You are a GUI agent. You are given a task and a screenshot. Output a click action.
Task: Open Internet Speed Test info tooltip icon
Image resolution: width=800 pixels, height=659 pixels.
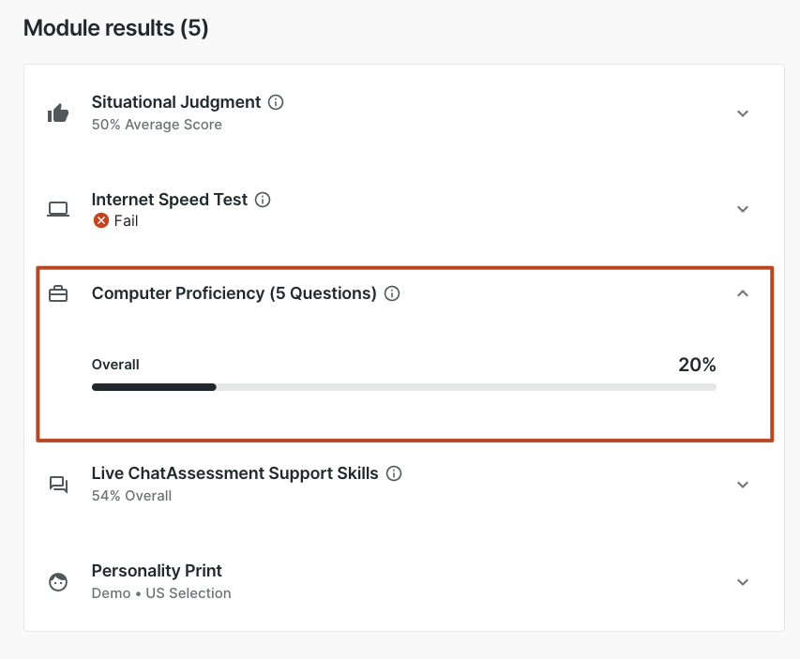click(x=264, y=200)
